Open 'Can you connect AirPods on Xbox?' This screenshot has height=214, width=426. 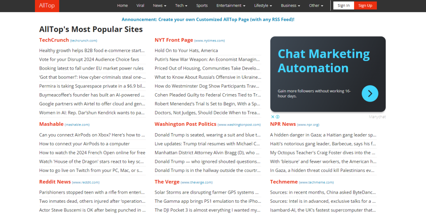pos(92,135)
